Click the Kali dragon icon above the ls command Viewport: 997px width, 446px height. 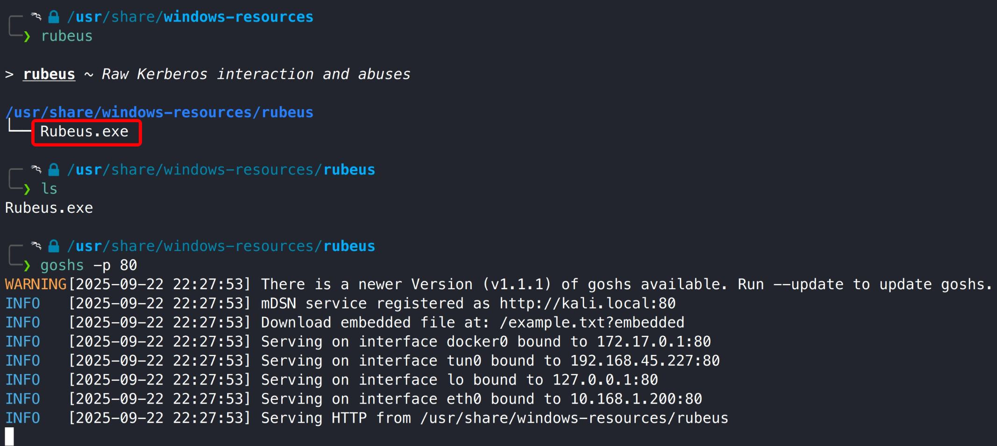(x=36, y=169)
